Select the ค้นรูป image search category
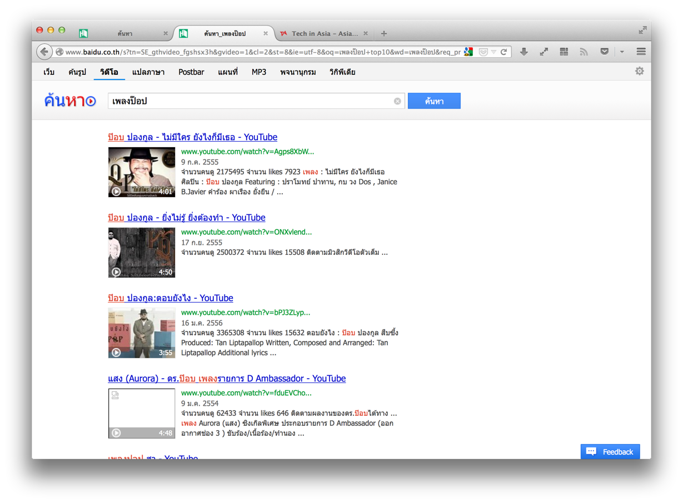 (77, 72)
